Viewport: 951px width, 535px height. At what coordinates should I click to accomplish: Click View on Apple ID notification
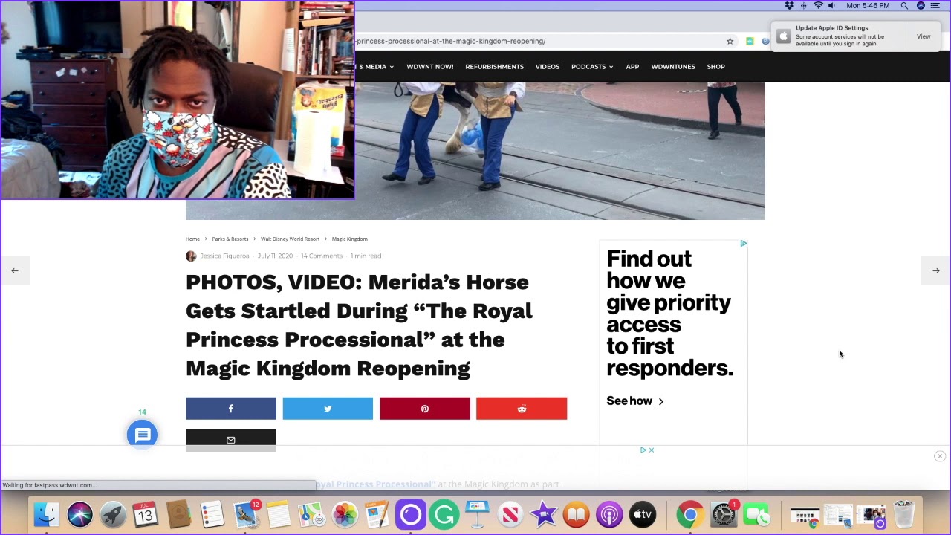(924, 36)
